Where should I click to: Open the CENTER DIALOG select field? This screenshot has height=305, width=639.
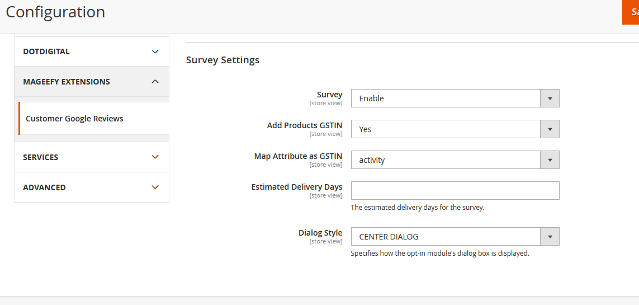click(x=446, y=237)
